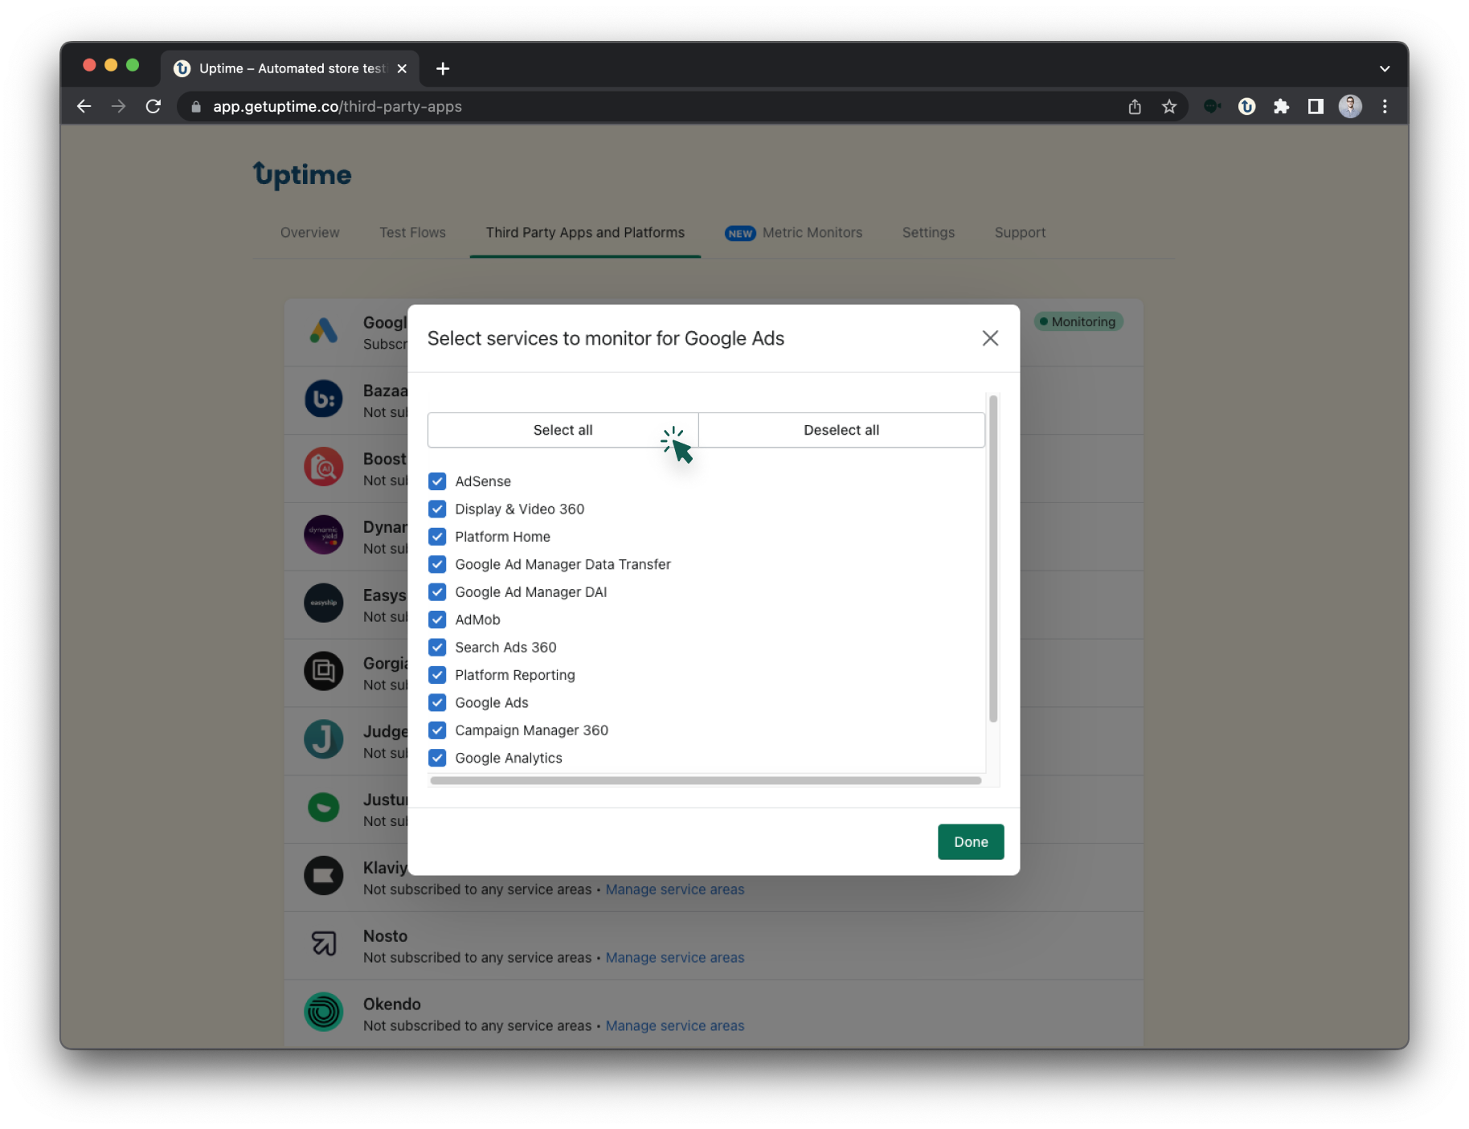Close the Uptime browser tab

[402, 68]
